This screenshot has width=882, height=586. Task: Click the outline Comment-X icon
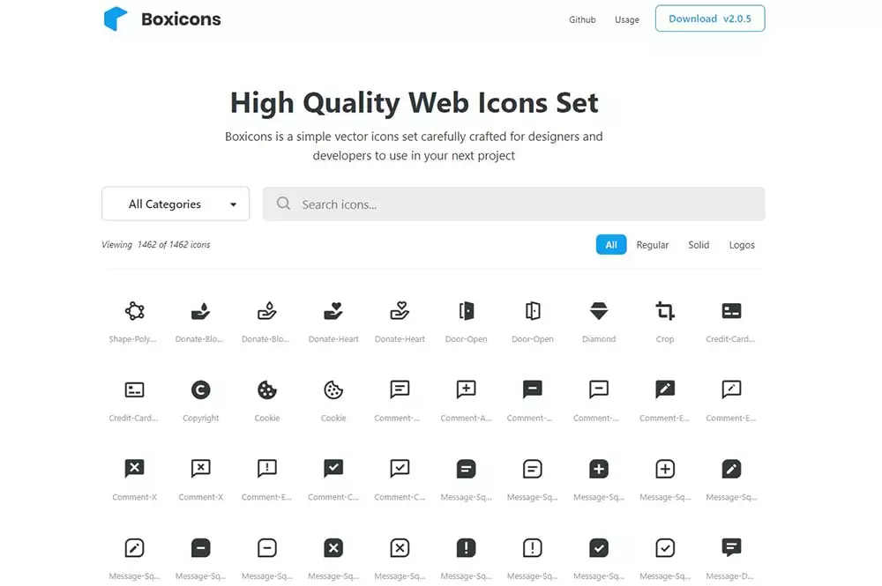[x=201, y=469]
